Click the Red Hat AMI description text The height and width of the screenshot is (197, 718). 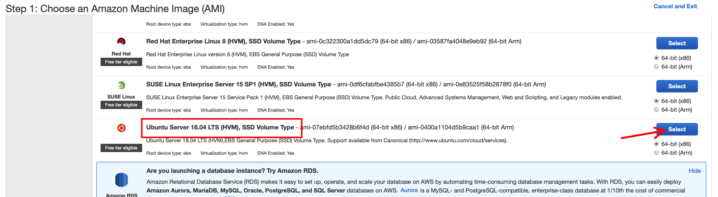coord(248,54)
